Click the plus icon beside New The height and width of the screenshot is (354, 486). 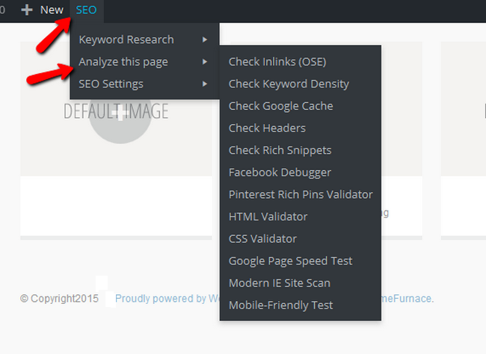(27, 10)
